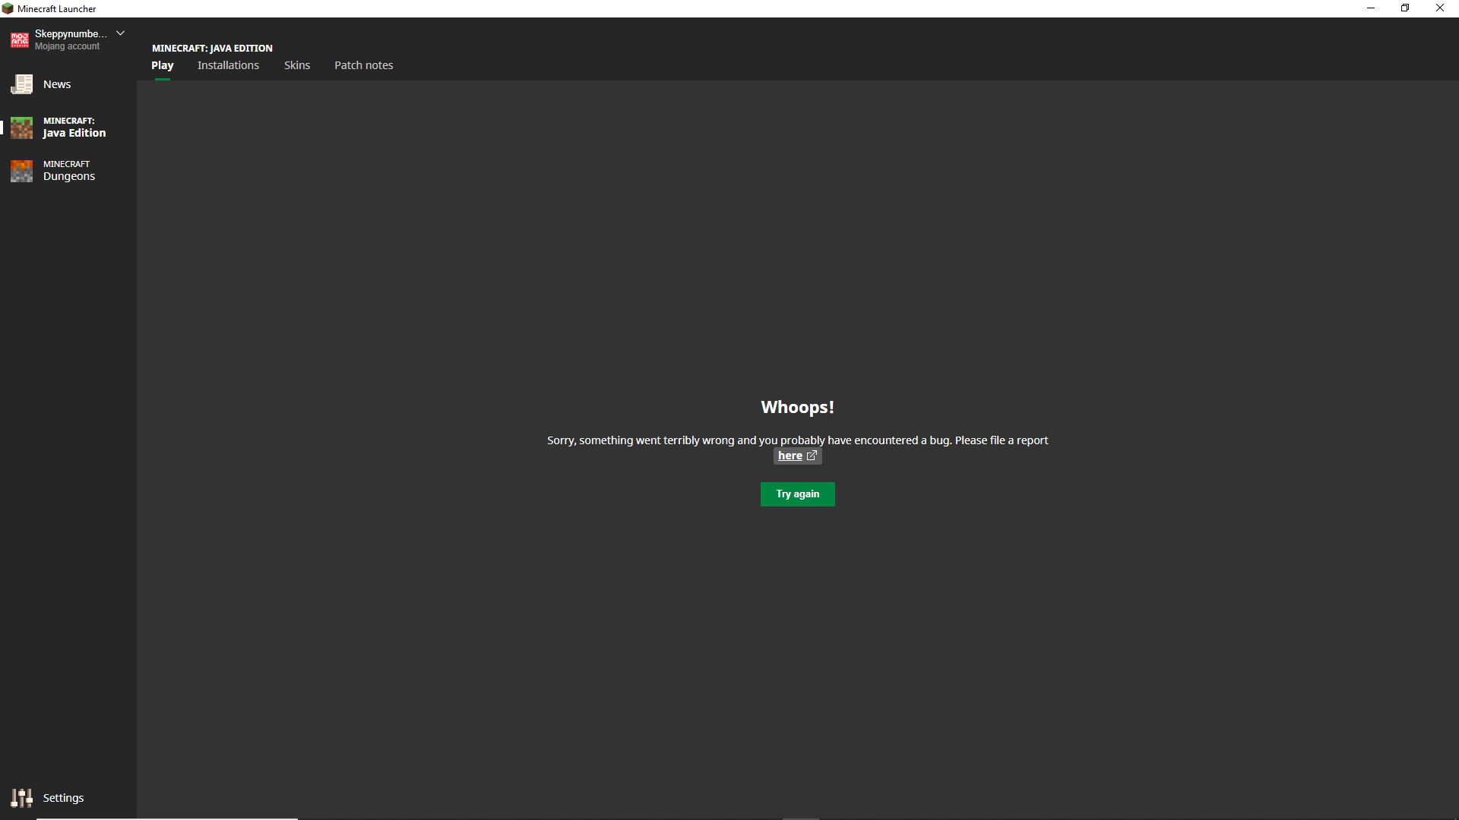Click the Settings sliders icon
1459x820 pixels.
[x=21, y=798]
